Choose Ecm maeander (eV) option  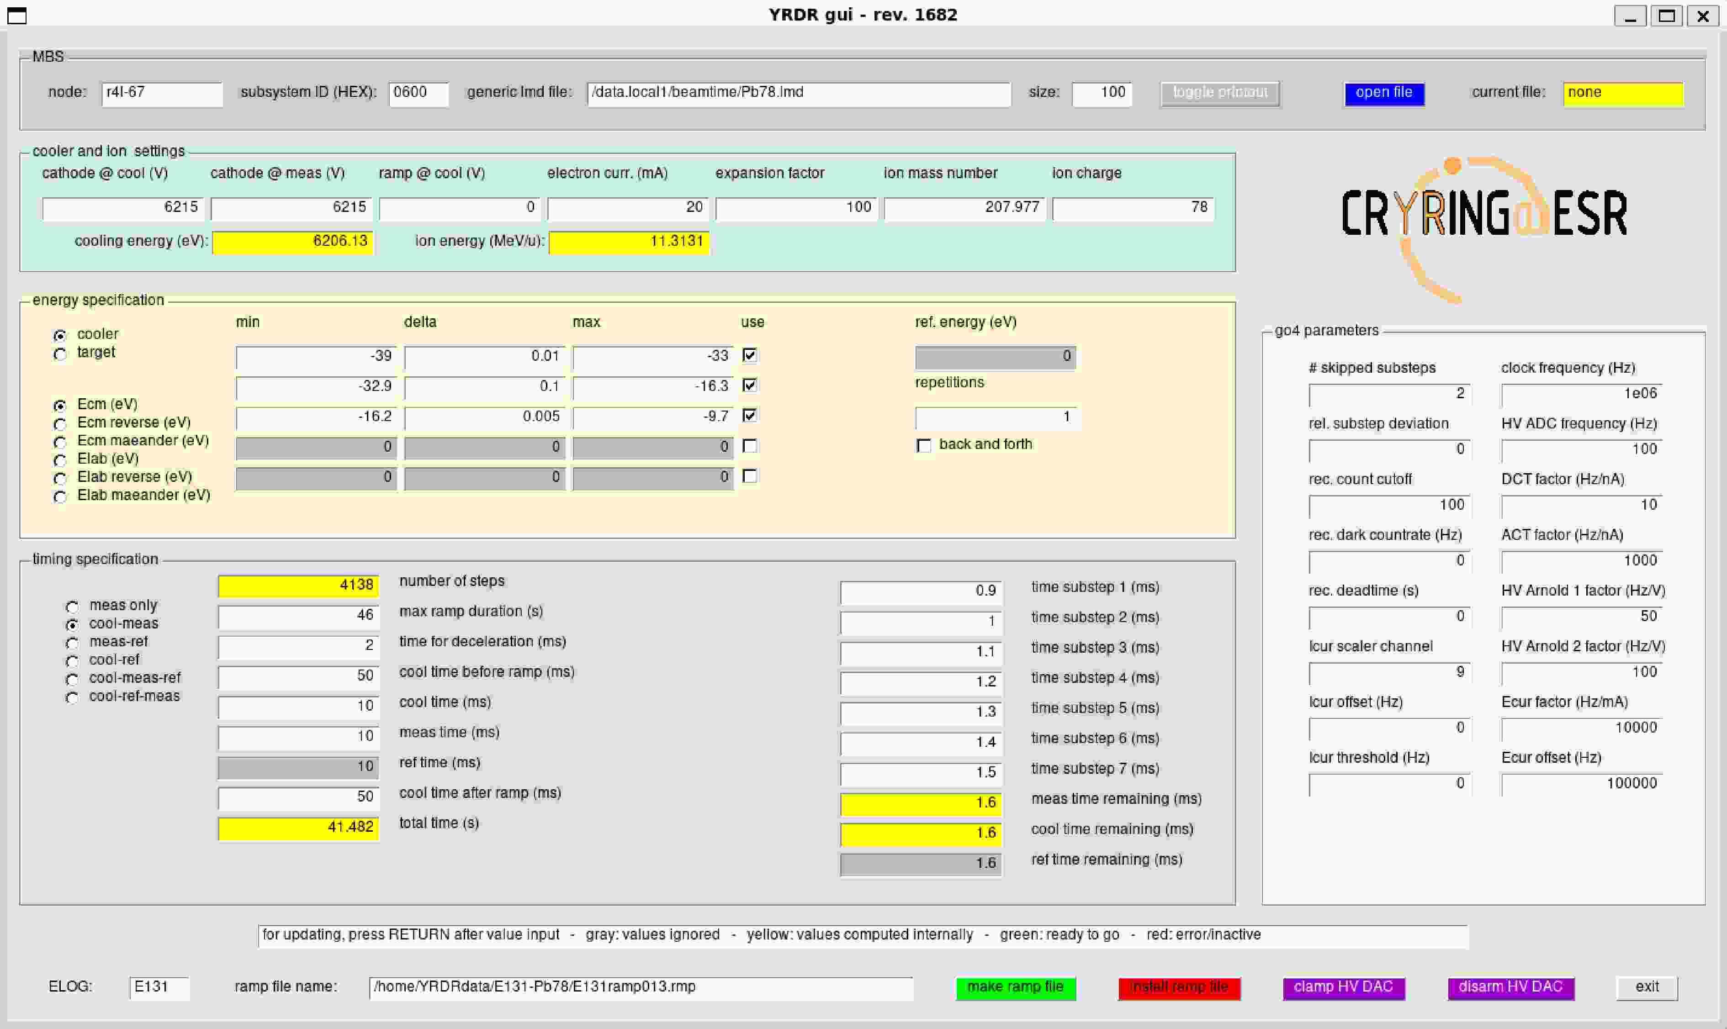click(x=60, y=442)
